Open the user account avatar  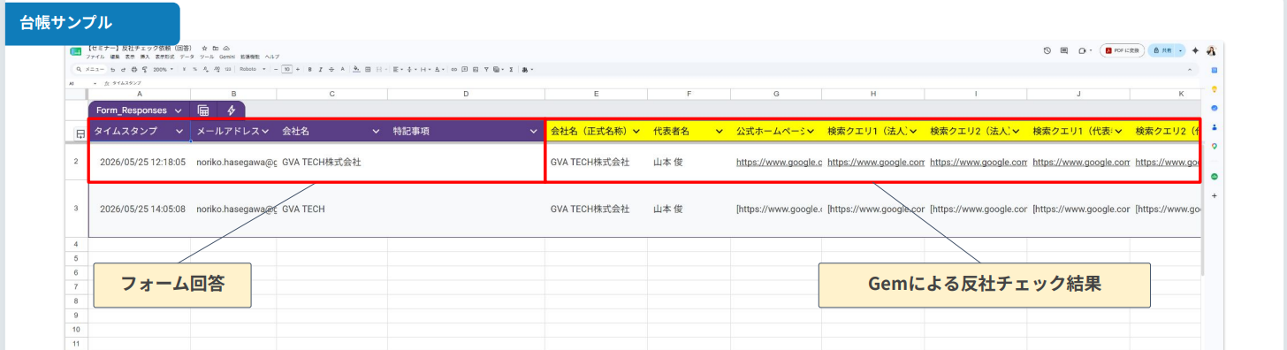coord(1211,50)
